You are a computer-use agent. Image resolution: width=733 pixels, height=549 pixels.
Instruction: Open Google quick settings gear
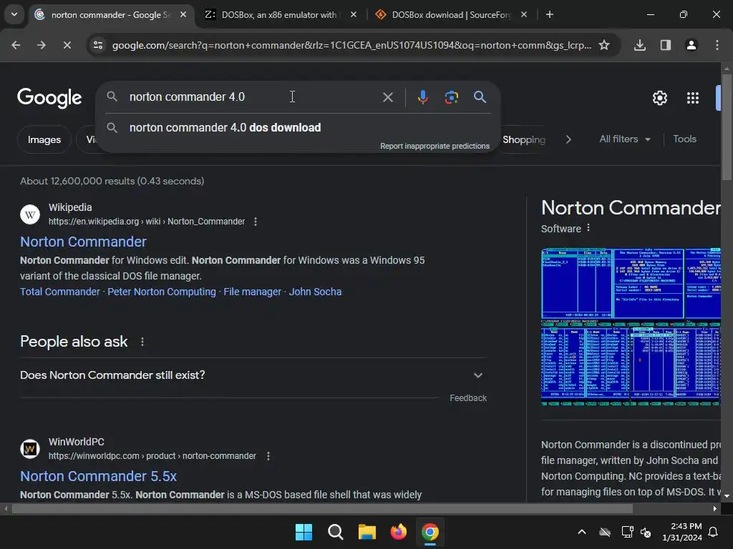click(659, 97)
